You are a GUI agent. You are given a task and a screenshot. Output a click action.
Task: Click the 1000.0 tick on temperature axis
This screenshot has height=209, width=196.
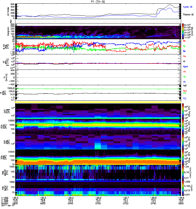(x=11, y=88)
